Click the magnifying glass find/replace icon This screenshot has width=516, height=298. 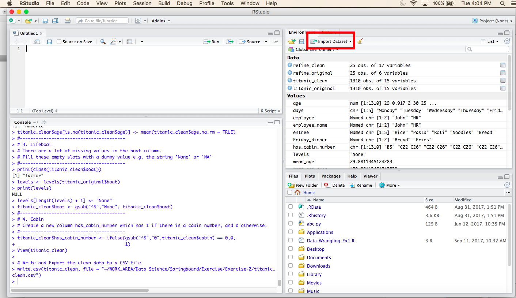pos(103,41)
